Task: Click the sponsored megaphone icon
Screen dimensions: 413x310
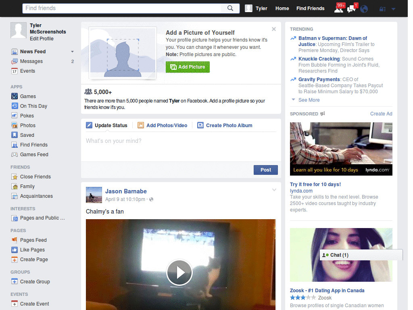Action: 322,114
